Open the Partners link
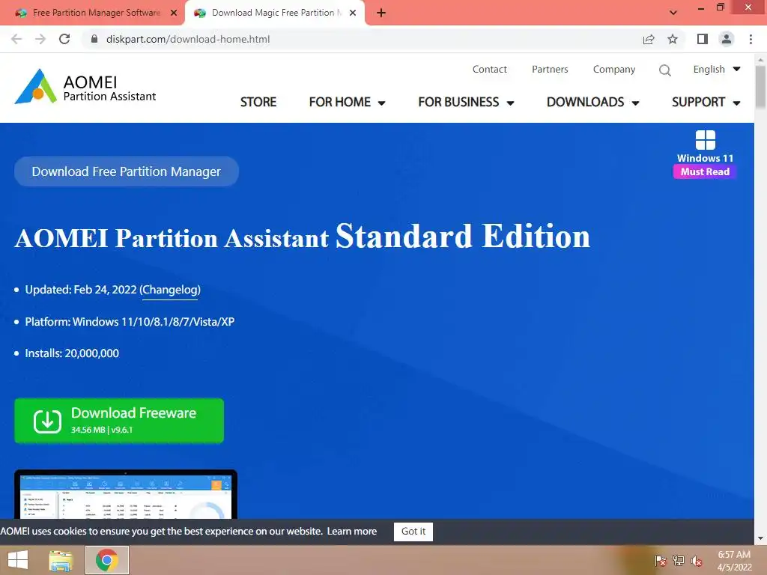The width and height of the screenshot is (767, 575). [x=550, y=70]
